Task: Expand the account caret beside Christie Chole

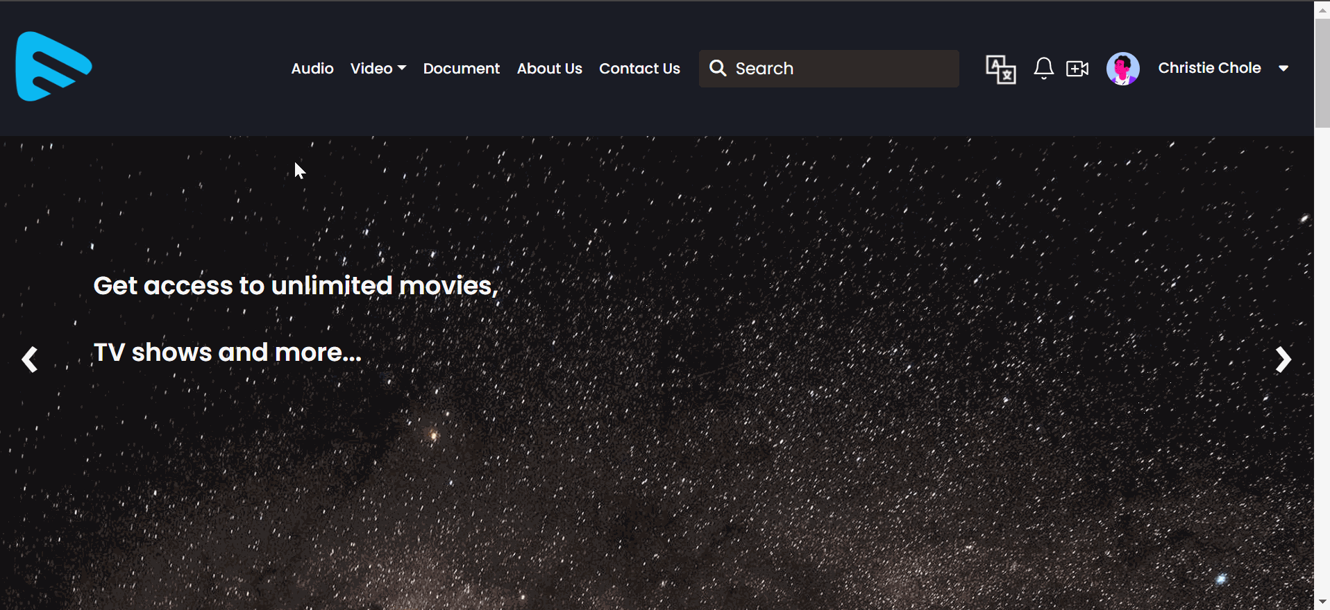Action: 1283,69
